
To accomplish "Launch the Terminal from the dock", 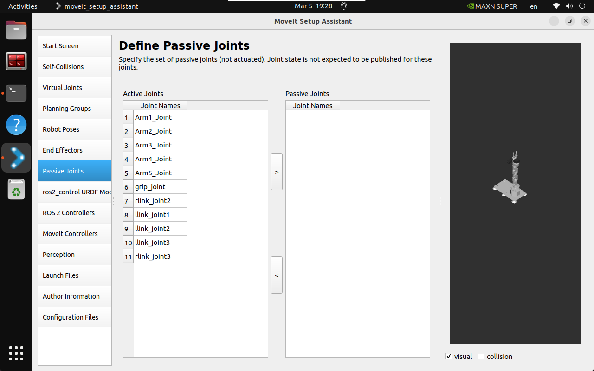I will pos(16,93).
